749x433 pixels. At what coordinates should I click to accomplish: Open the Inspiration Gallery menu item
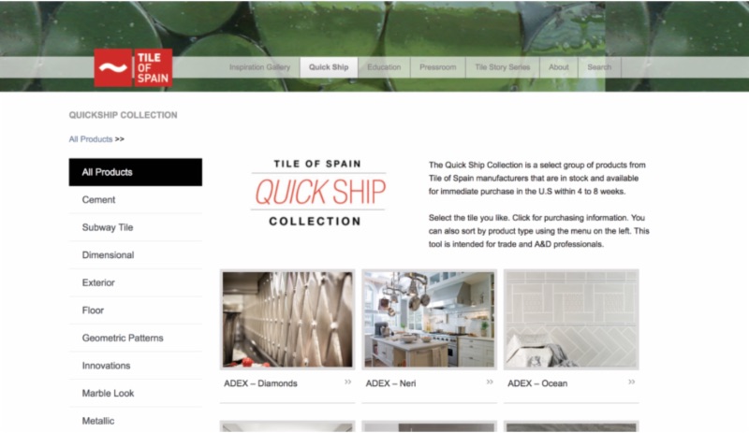pos(259,67)
